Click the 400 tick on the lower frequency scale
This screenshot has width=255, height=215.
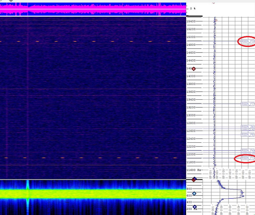coord(189,202)
